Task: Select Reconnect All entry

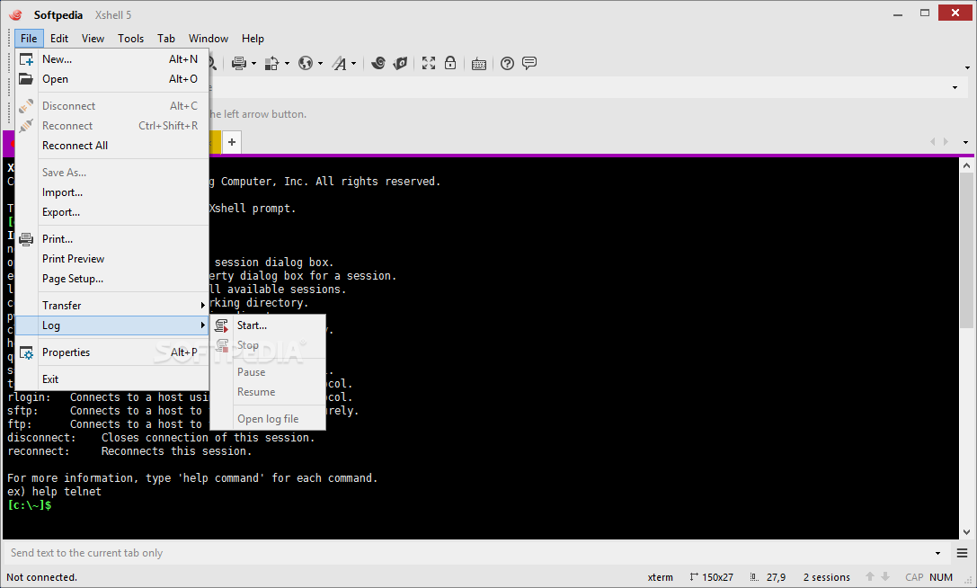Action: [x=111, y=146]
